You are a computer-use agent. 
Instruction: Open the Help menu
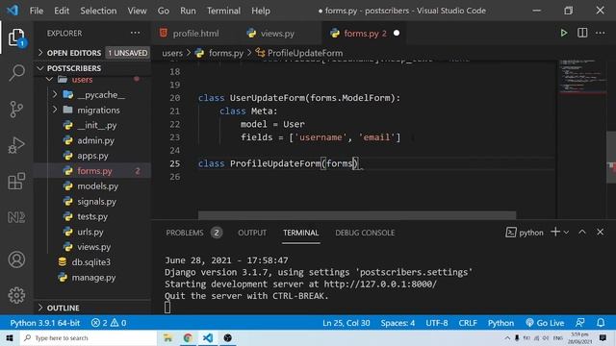261,11
